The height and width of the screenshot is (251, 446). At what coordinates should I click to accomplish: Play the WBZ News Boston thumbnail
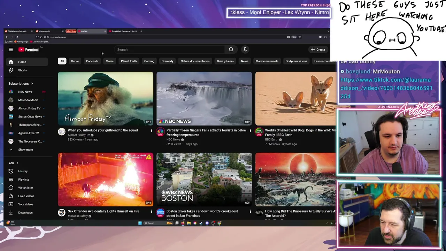tap(204, 180)
